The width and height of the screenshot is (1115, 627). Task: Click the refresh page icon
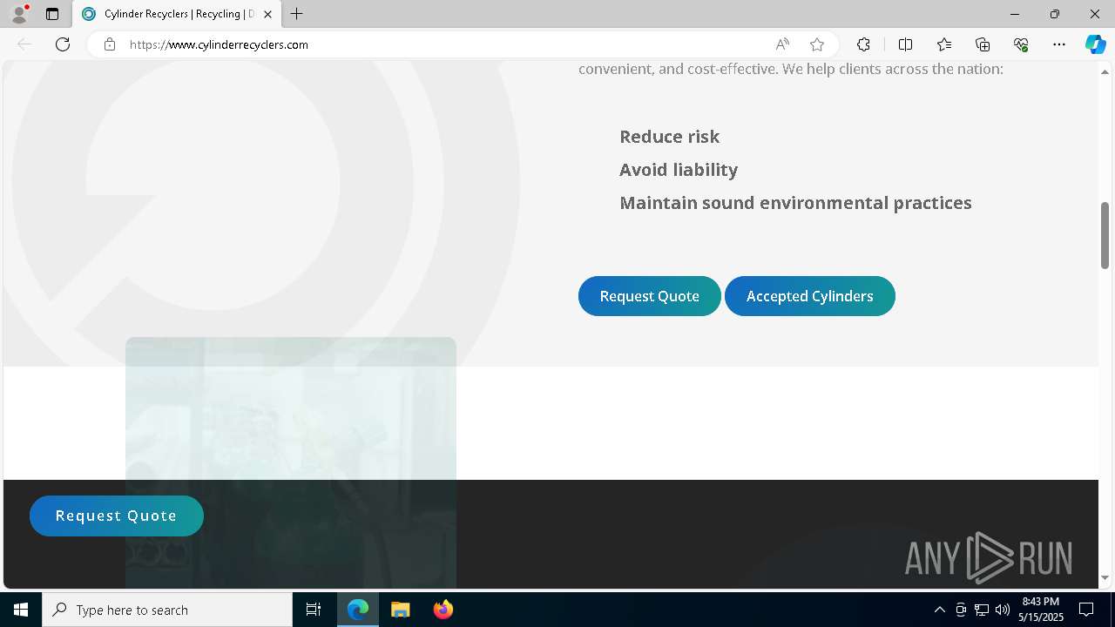tap(63, 44)
